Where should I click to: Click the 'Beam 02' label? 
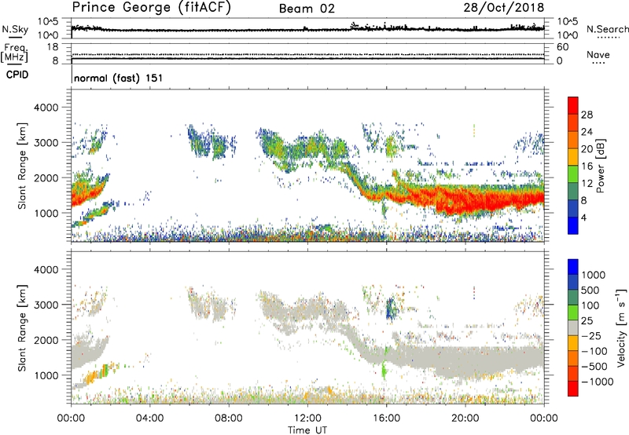click(x=307, y=9)
